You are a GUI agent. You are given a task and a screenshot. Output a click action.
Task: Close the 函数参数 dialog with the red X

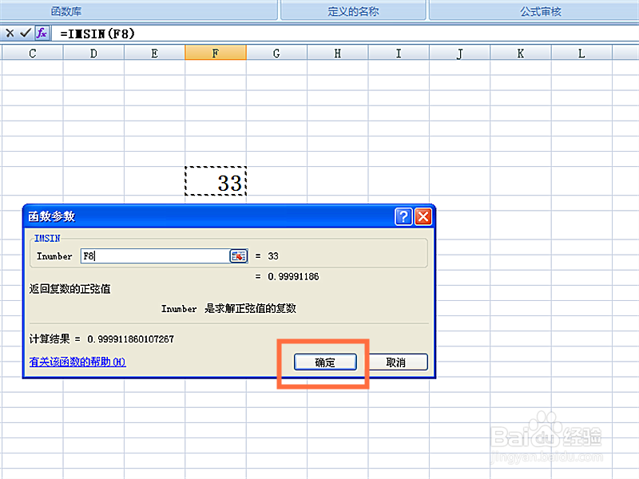(423, 216)
